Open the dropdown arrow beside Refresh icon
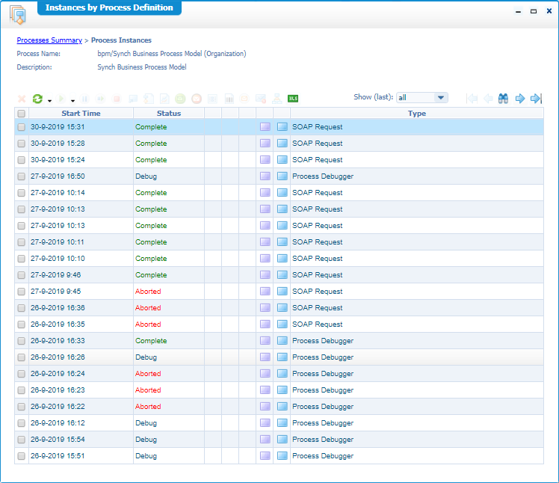Screen dimensions: 559x483 tap(49, 101)
